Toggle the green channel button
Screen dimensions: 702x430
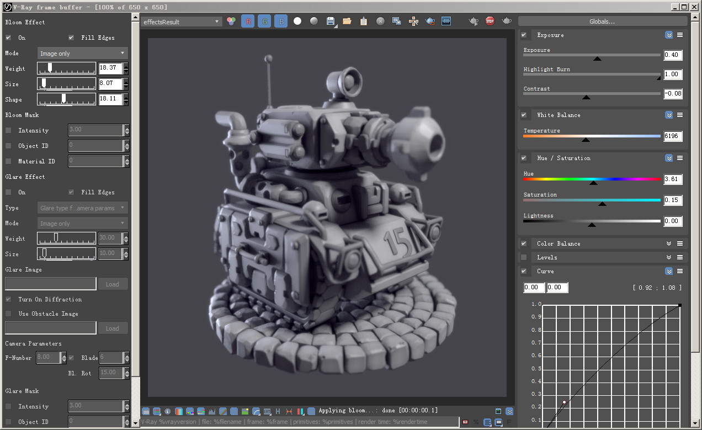coord(265,21)
